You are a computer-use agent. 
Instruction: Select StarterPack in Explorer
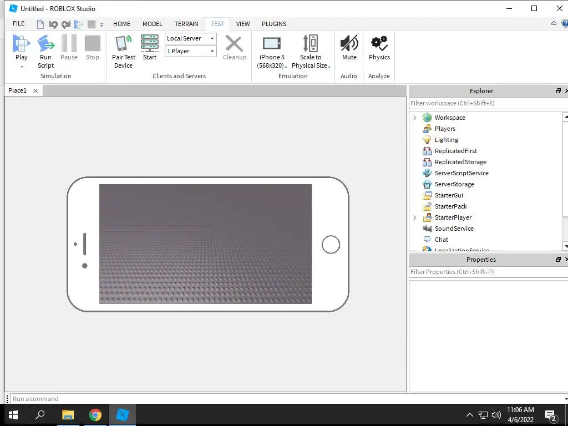pyautogui.click(x=450, y=206)
